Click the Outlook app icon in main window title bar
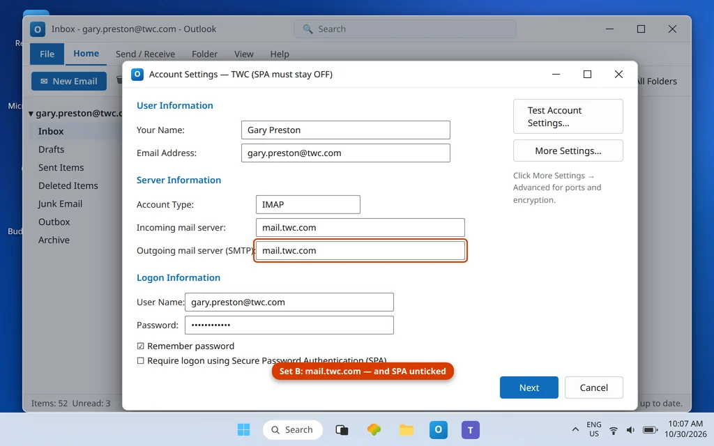The image size is (714, 446). [38, 29]
